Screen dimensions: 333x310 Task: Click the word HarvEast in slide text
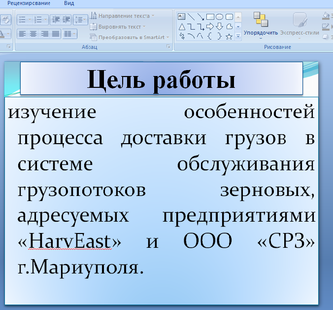coord(69,241)
